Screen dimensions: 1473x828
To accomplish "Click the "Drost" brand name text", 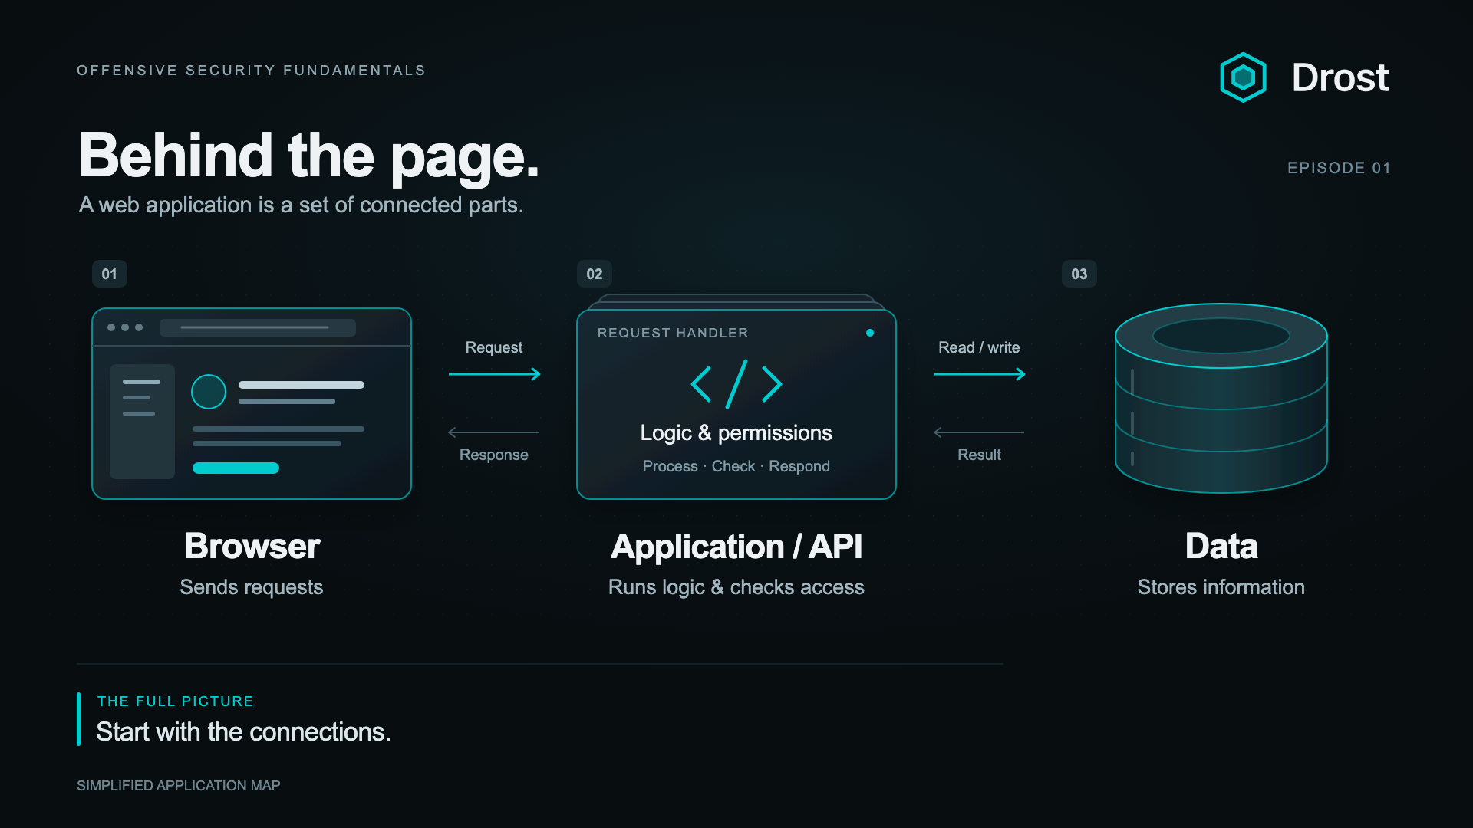I will [x=1340, y=77].
